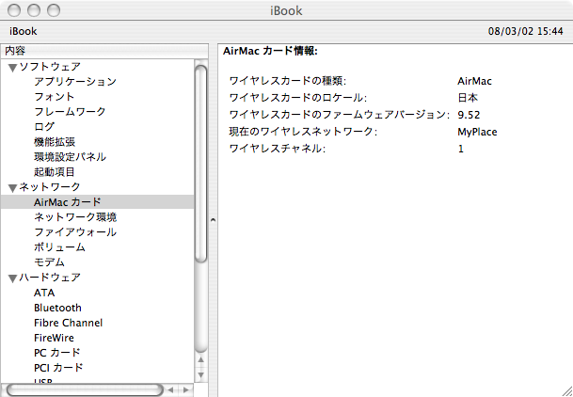
Task: Open the Fibre Channel entry
Action: pyautogui.click(x=69, y=323)
